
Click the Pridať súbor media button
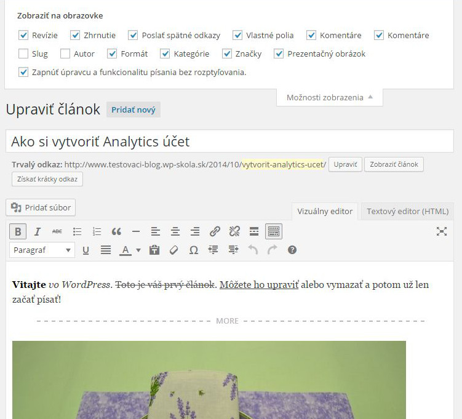41,207
